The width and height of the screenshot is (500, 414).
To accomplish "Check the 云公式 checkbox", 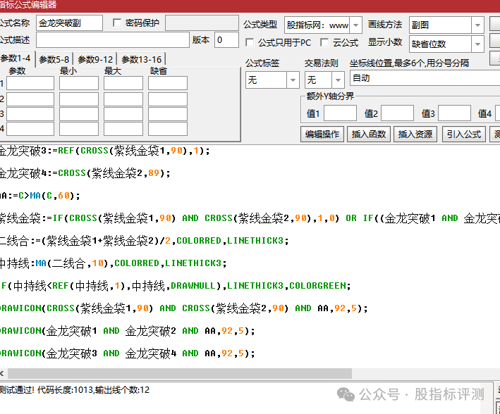I will tap(324, 42).
